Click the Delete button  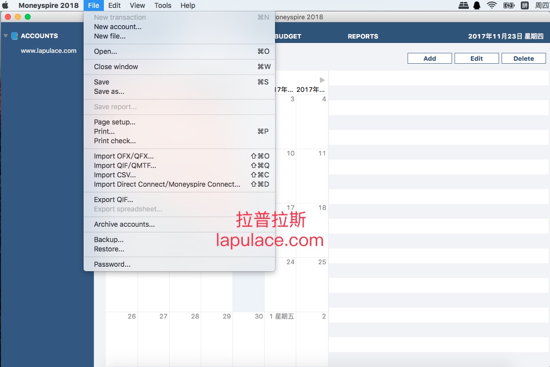523,58
